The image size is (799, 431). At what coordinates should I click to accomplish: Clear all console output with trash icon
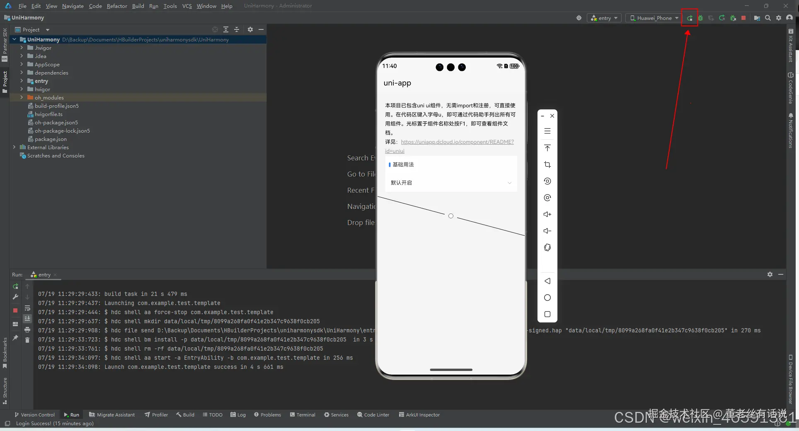[27, 340]
